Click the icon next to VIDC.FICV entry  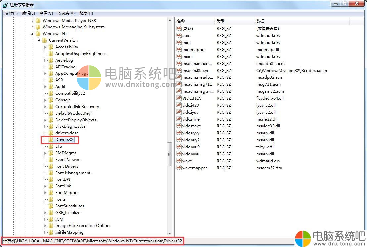[x=179, y=98]
